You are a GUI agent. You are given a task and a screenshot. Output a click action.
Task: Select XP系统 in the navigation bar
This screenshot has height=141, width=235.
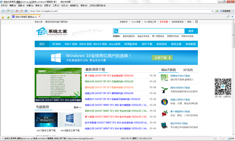tap(56, 44)
